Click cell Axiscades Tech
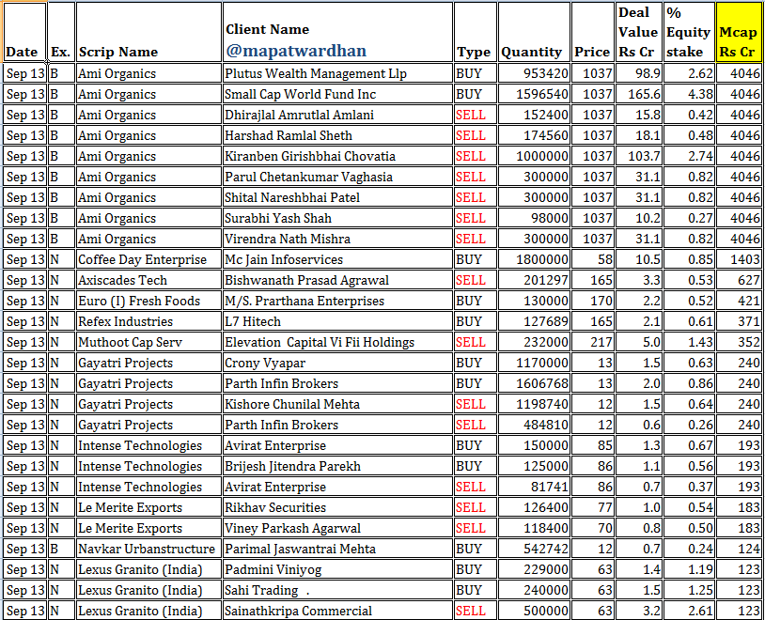 click(148, 280)
